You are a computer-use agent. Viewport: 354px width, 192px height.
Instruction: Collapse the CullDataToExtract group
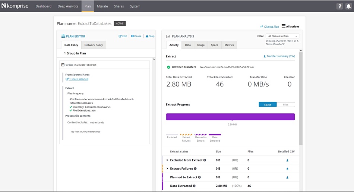(x=63, y=65)
